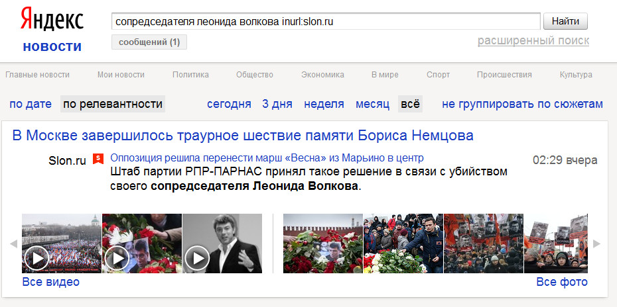Play the black-and-white Nemtsov video
The image size is (617, 307).
[222, 243]
